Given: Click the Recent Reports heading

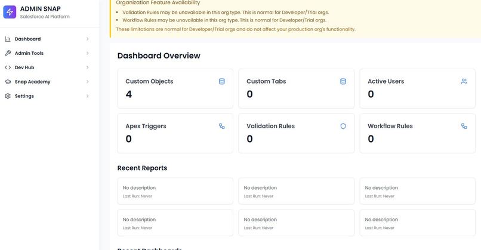Looking at the screenshot, I should coord(143,168).
